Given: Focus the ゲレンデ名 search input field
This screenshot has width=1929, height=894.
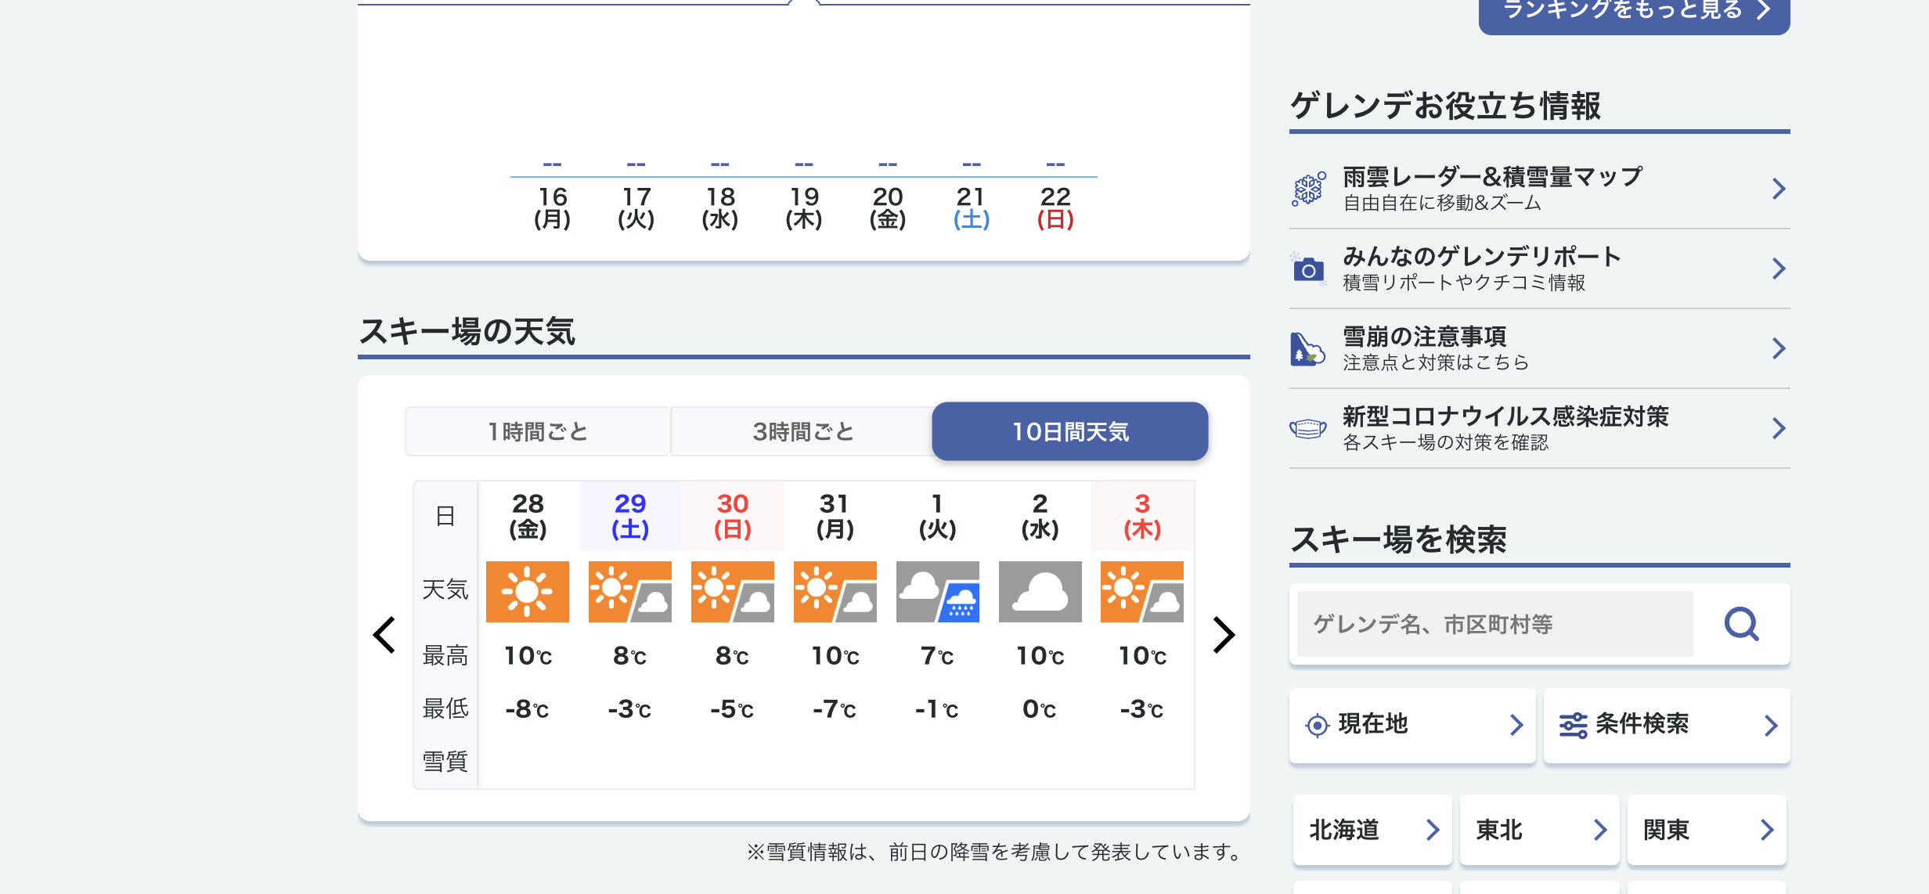Looking at the screenshot, I should click(x=1495, y=624).
